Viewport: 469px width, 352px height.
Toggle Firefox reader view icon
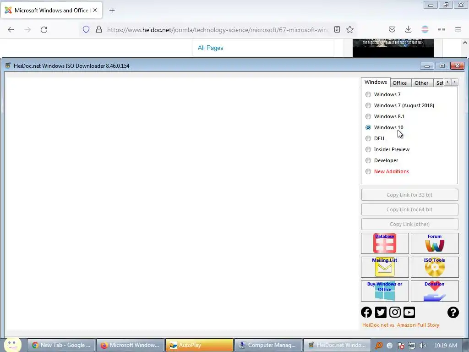click(337, 29)
